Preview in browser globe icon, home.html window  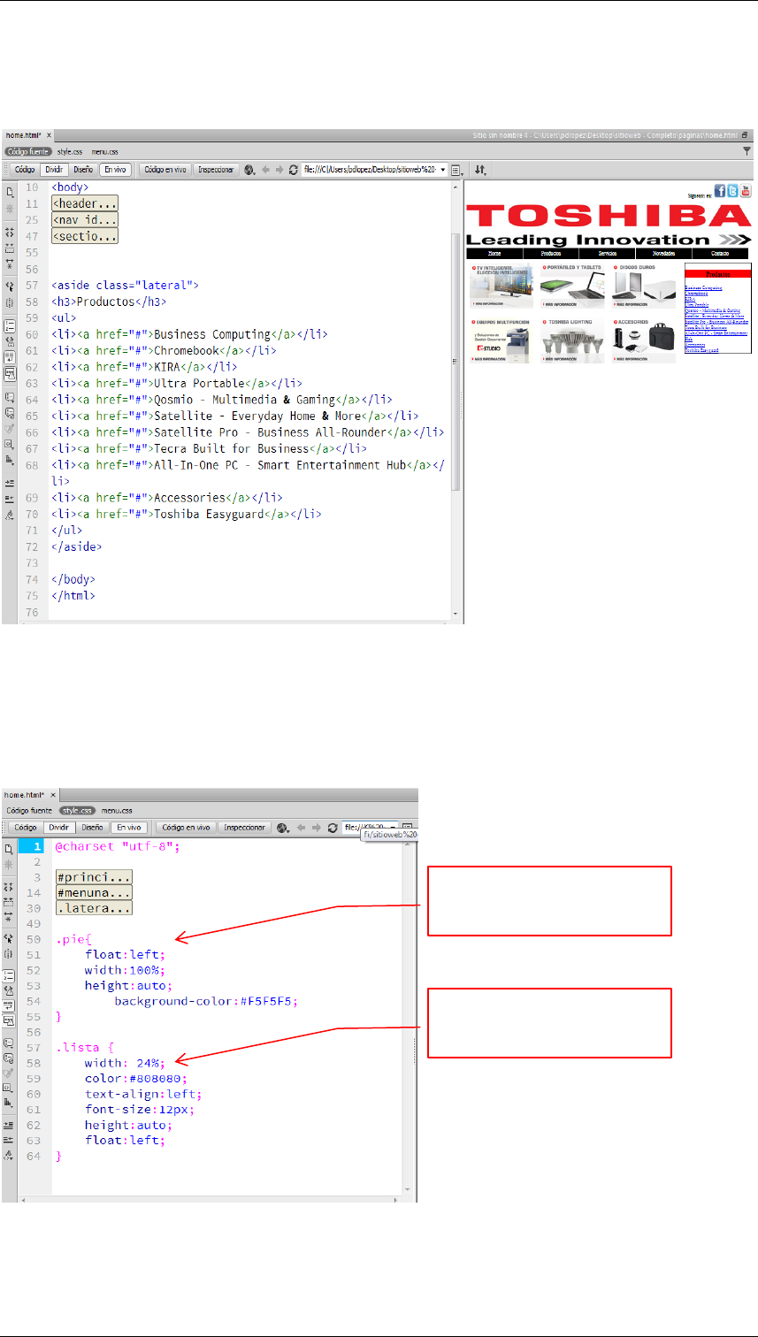pos(250,169)
